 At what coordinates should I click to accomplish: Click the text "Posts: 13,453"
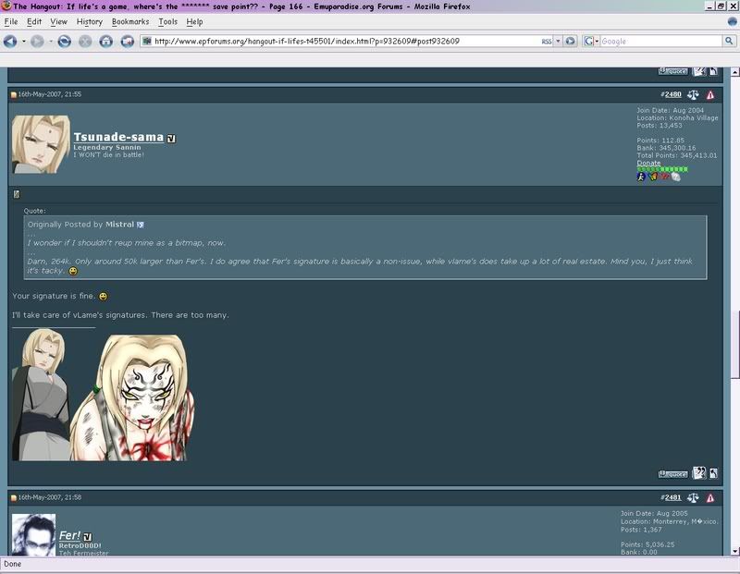[x=660, y=125]
